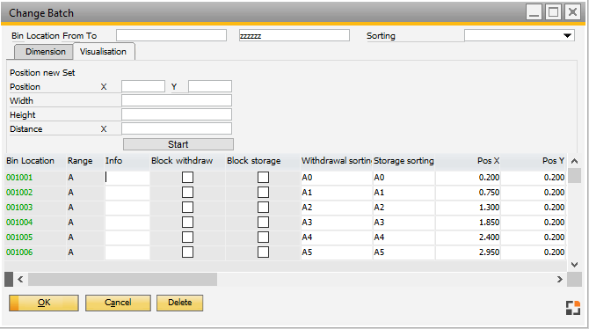This screenshot has height=329, width=589.
Task: Minimize the Change Batch window
Action: (534, 12)
